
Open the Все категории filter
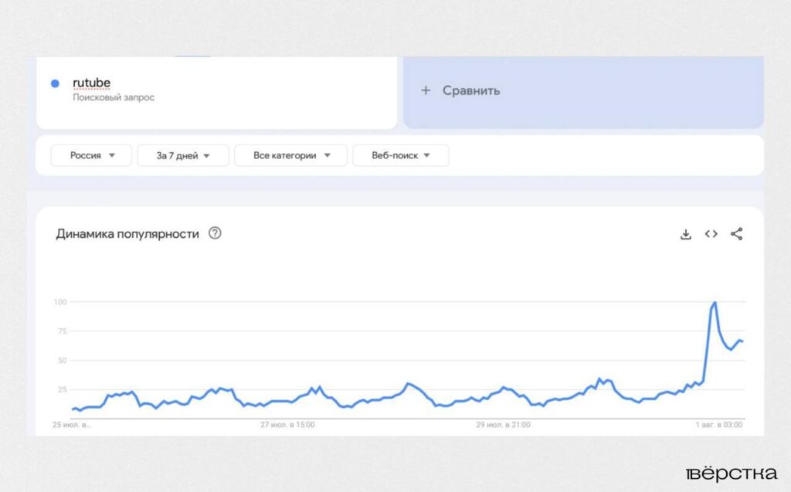291,155
